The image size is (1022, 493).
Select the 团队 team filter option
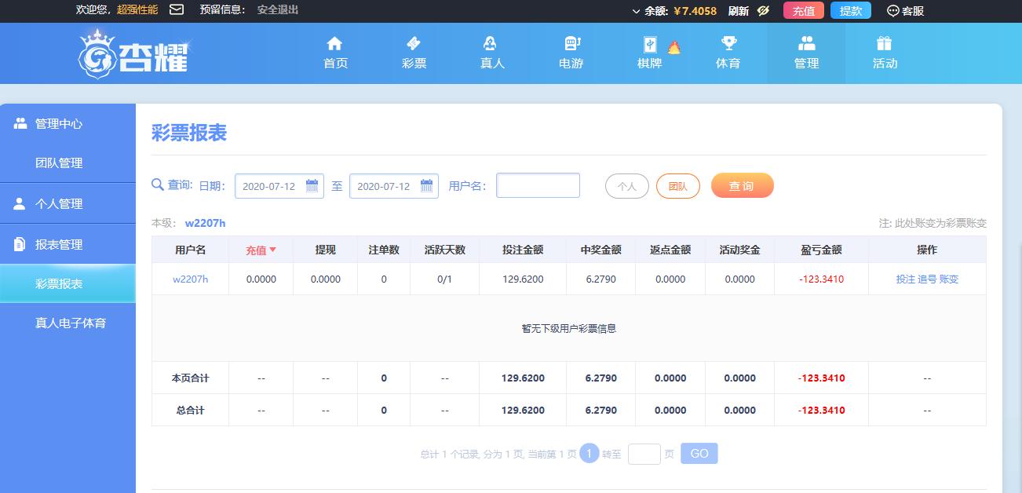pyautogui.click(x=677, y=186)
